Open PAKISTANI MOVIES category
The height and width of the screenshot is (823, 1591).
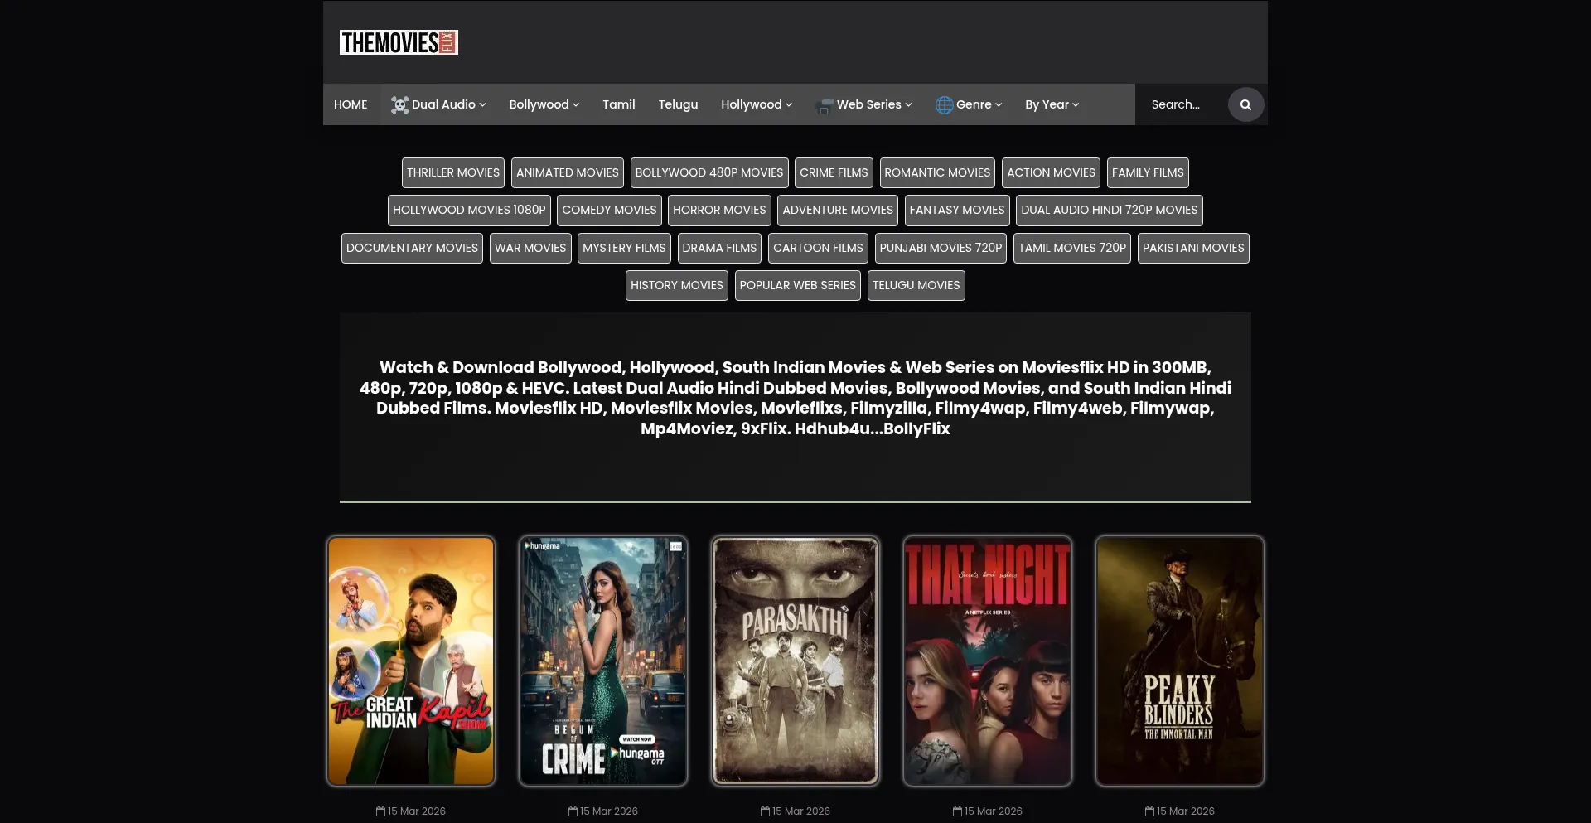pyautogui.click(x=1193, y=248)
